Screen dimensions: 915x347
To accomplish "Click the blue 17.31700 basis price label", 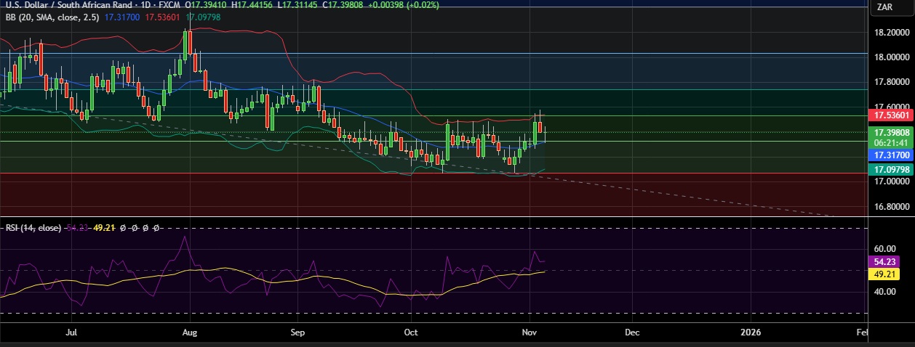I will [x=891, y=155].
